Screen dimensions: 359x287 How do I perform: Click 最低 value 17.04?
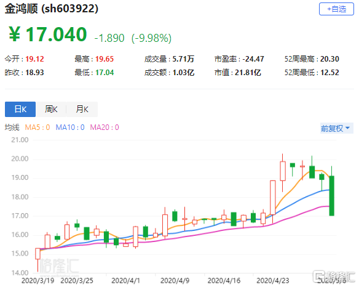tap(105, 73)
